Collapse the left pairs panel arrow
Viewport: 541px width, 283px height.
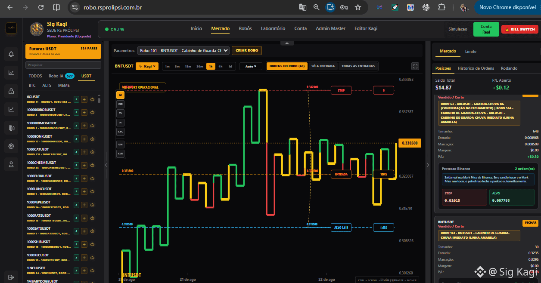click(106, 165)
